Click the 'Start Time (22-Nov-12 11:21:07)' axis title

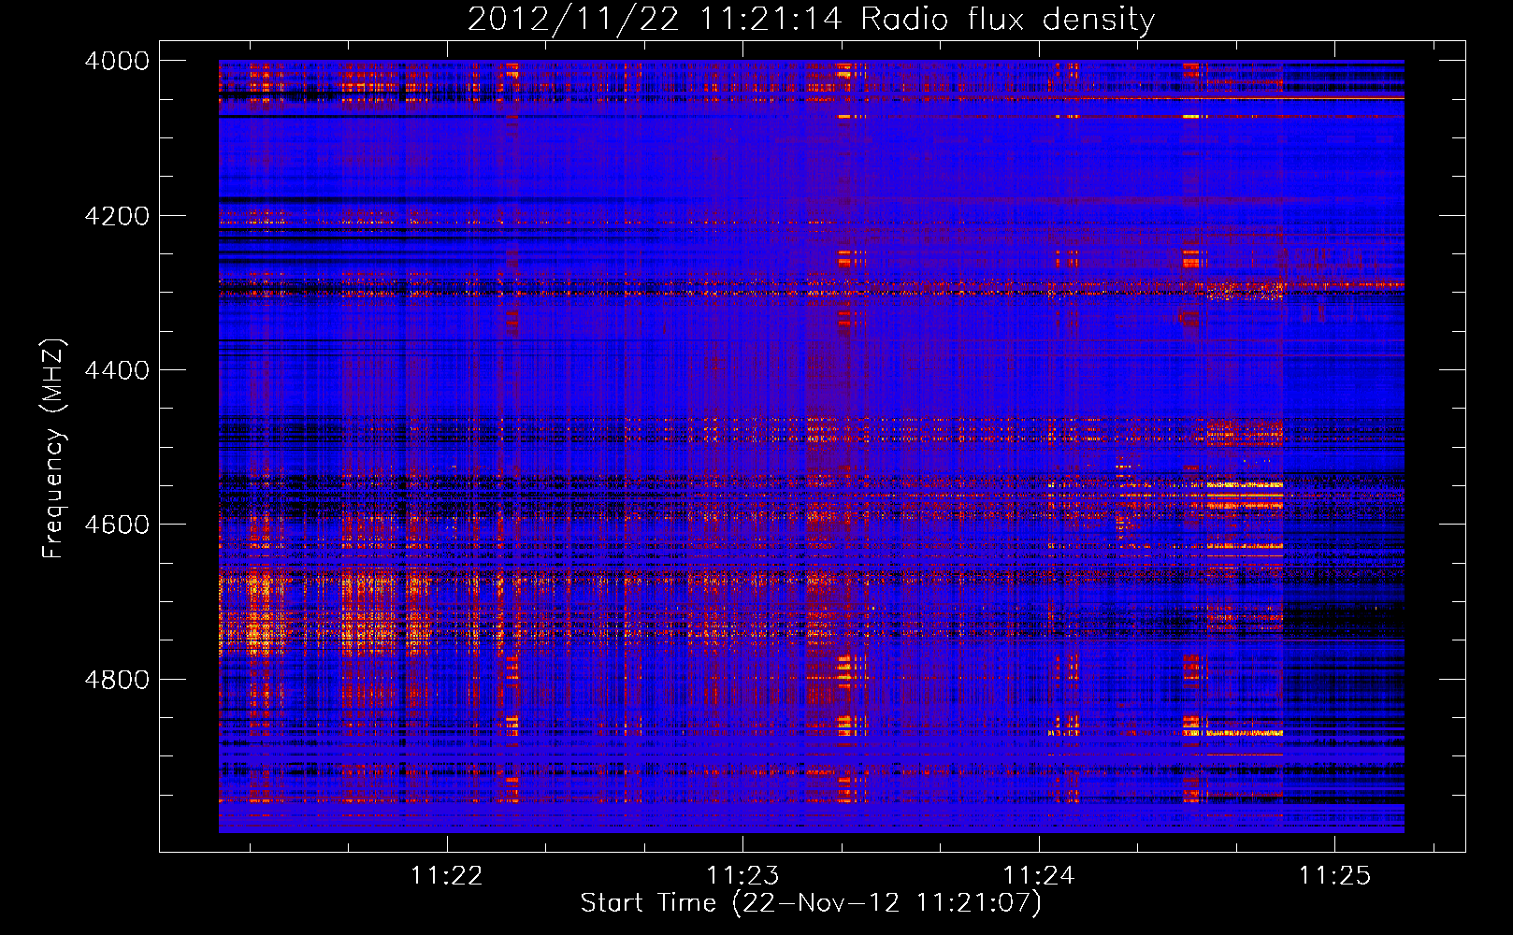[x=811, y=903]
